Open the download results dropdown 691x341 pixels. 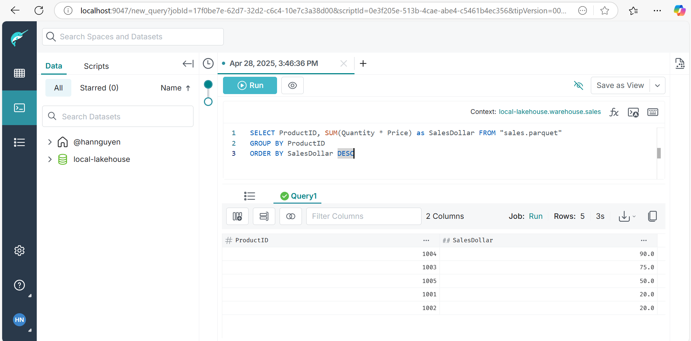pyautogui.click(x=627, y=216)
